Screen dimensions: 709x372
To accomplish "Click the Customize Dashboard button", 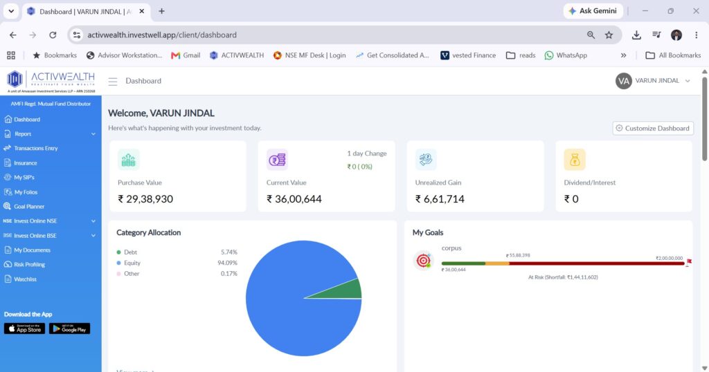I will pyautogui.click(x=653, y=128).
